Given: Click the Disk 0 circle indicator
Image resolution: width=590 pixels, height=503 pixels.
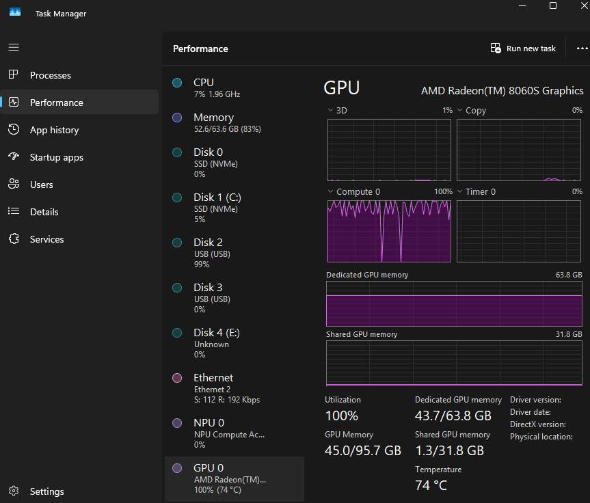Looking at the screenshot, I should click(x=177, y=152).
